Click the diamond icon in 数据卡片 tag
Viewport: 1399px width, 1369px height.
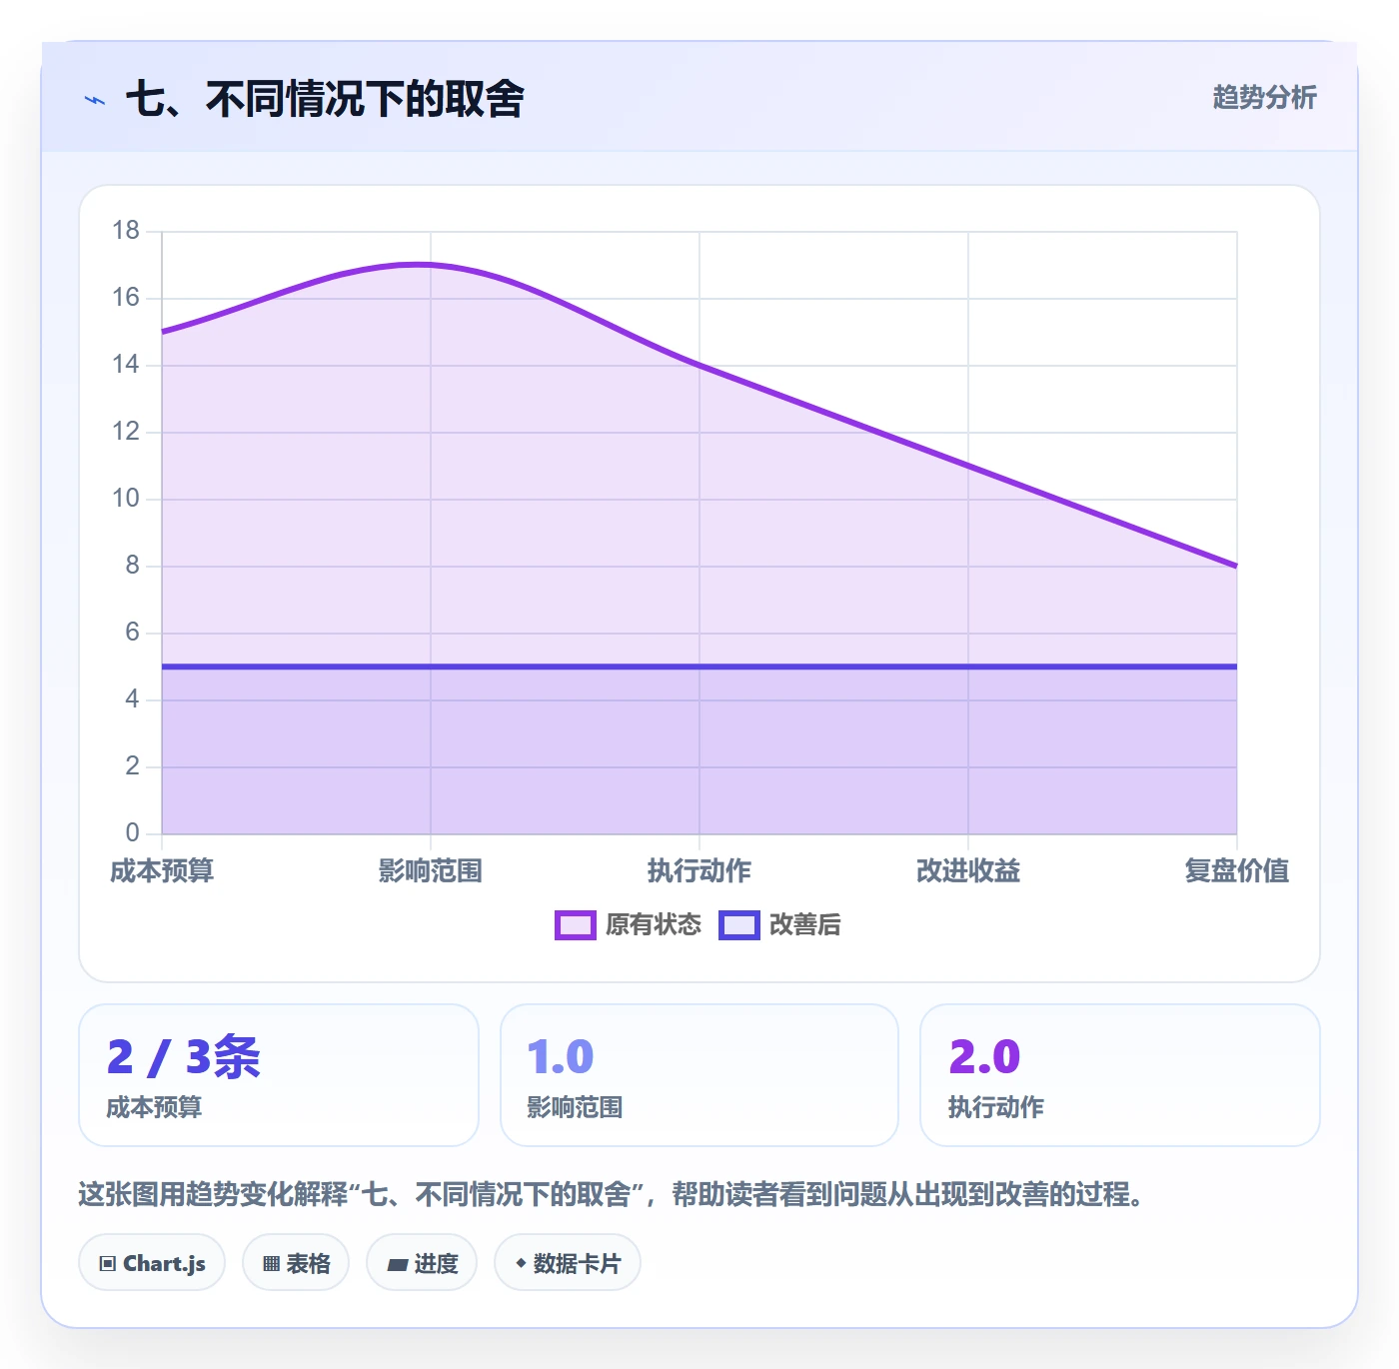point(521,1263)
